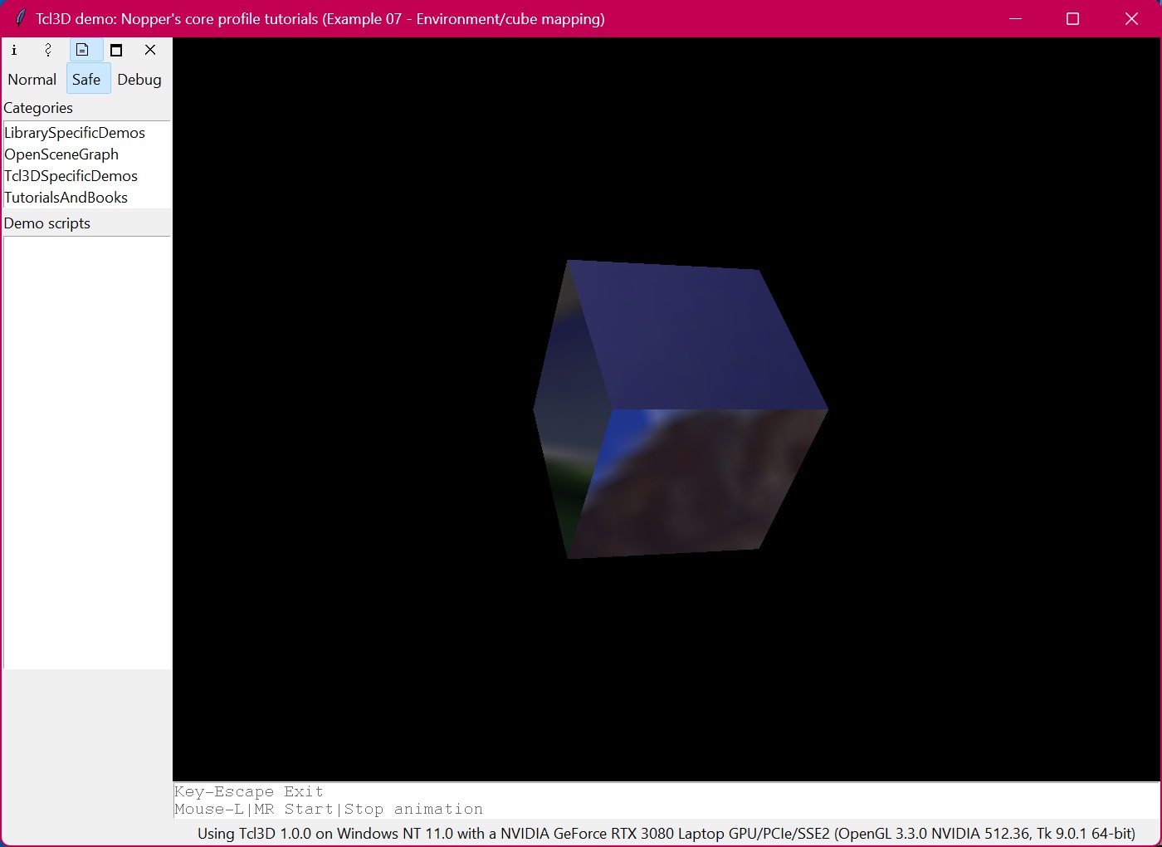Select Normal mode
Screen dimensions: 1162x847
pyautogui.click(x=32, y=80)
